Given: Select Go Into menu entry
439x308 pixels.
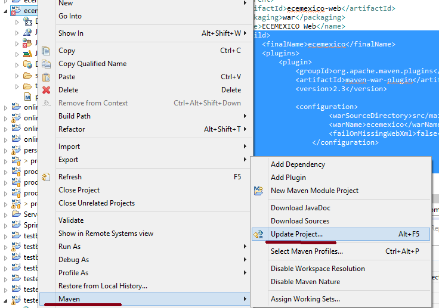Looking at the screenshot, I should 70,16.
